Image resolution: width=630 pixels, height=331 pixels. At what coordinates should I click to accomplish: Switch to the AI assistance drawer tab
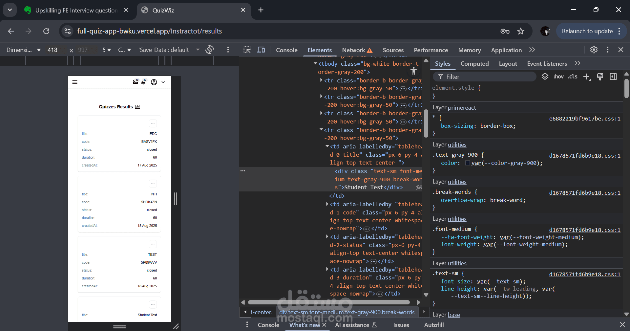pos(356,325)
